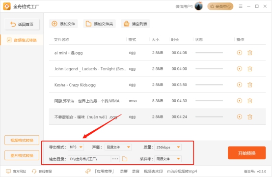Screen dimensions: 272x177
Task: Select the ai mini - 遇.ogg row name
Action: tap(68, 53)
